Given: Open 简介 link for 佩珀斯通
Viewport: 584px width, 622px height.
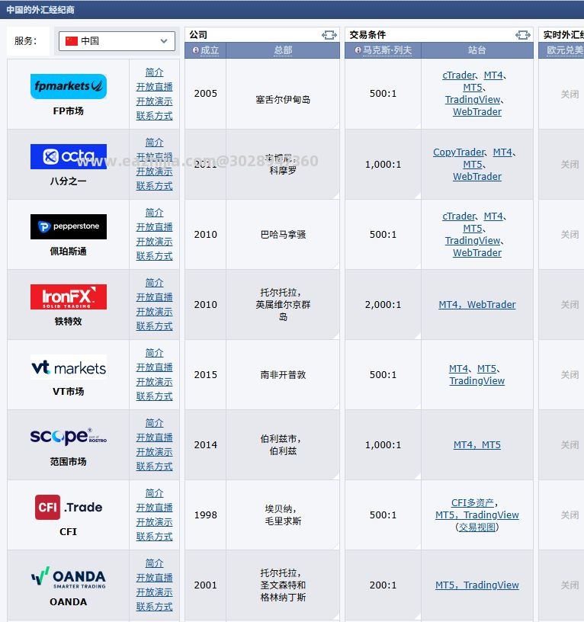Looking at the screenshot, I should tap(154, 213).
